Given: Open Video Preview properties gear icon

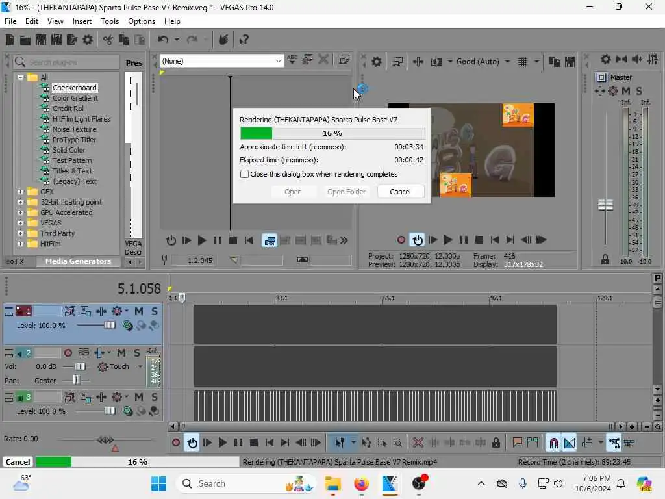Looking at the screenshot, I should 377,62.
